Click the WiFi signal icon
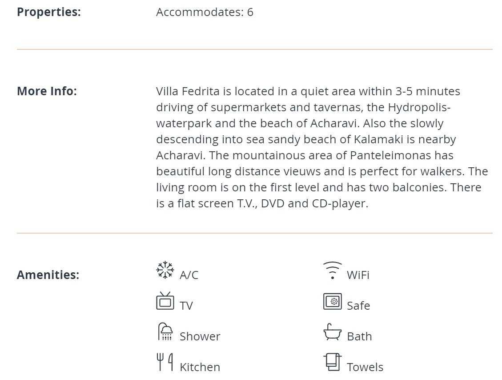 coord(332,271)
